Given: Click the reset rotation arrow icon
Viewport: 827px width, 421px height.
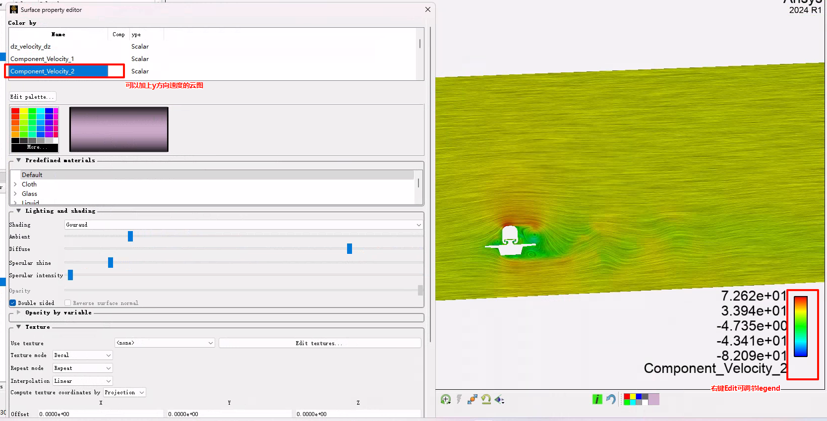Looking at the screenshot, I should tap(486, 399).
